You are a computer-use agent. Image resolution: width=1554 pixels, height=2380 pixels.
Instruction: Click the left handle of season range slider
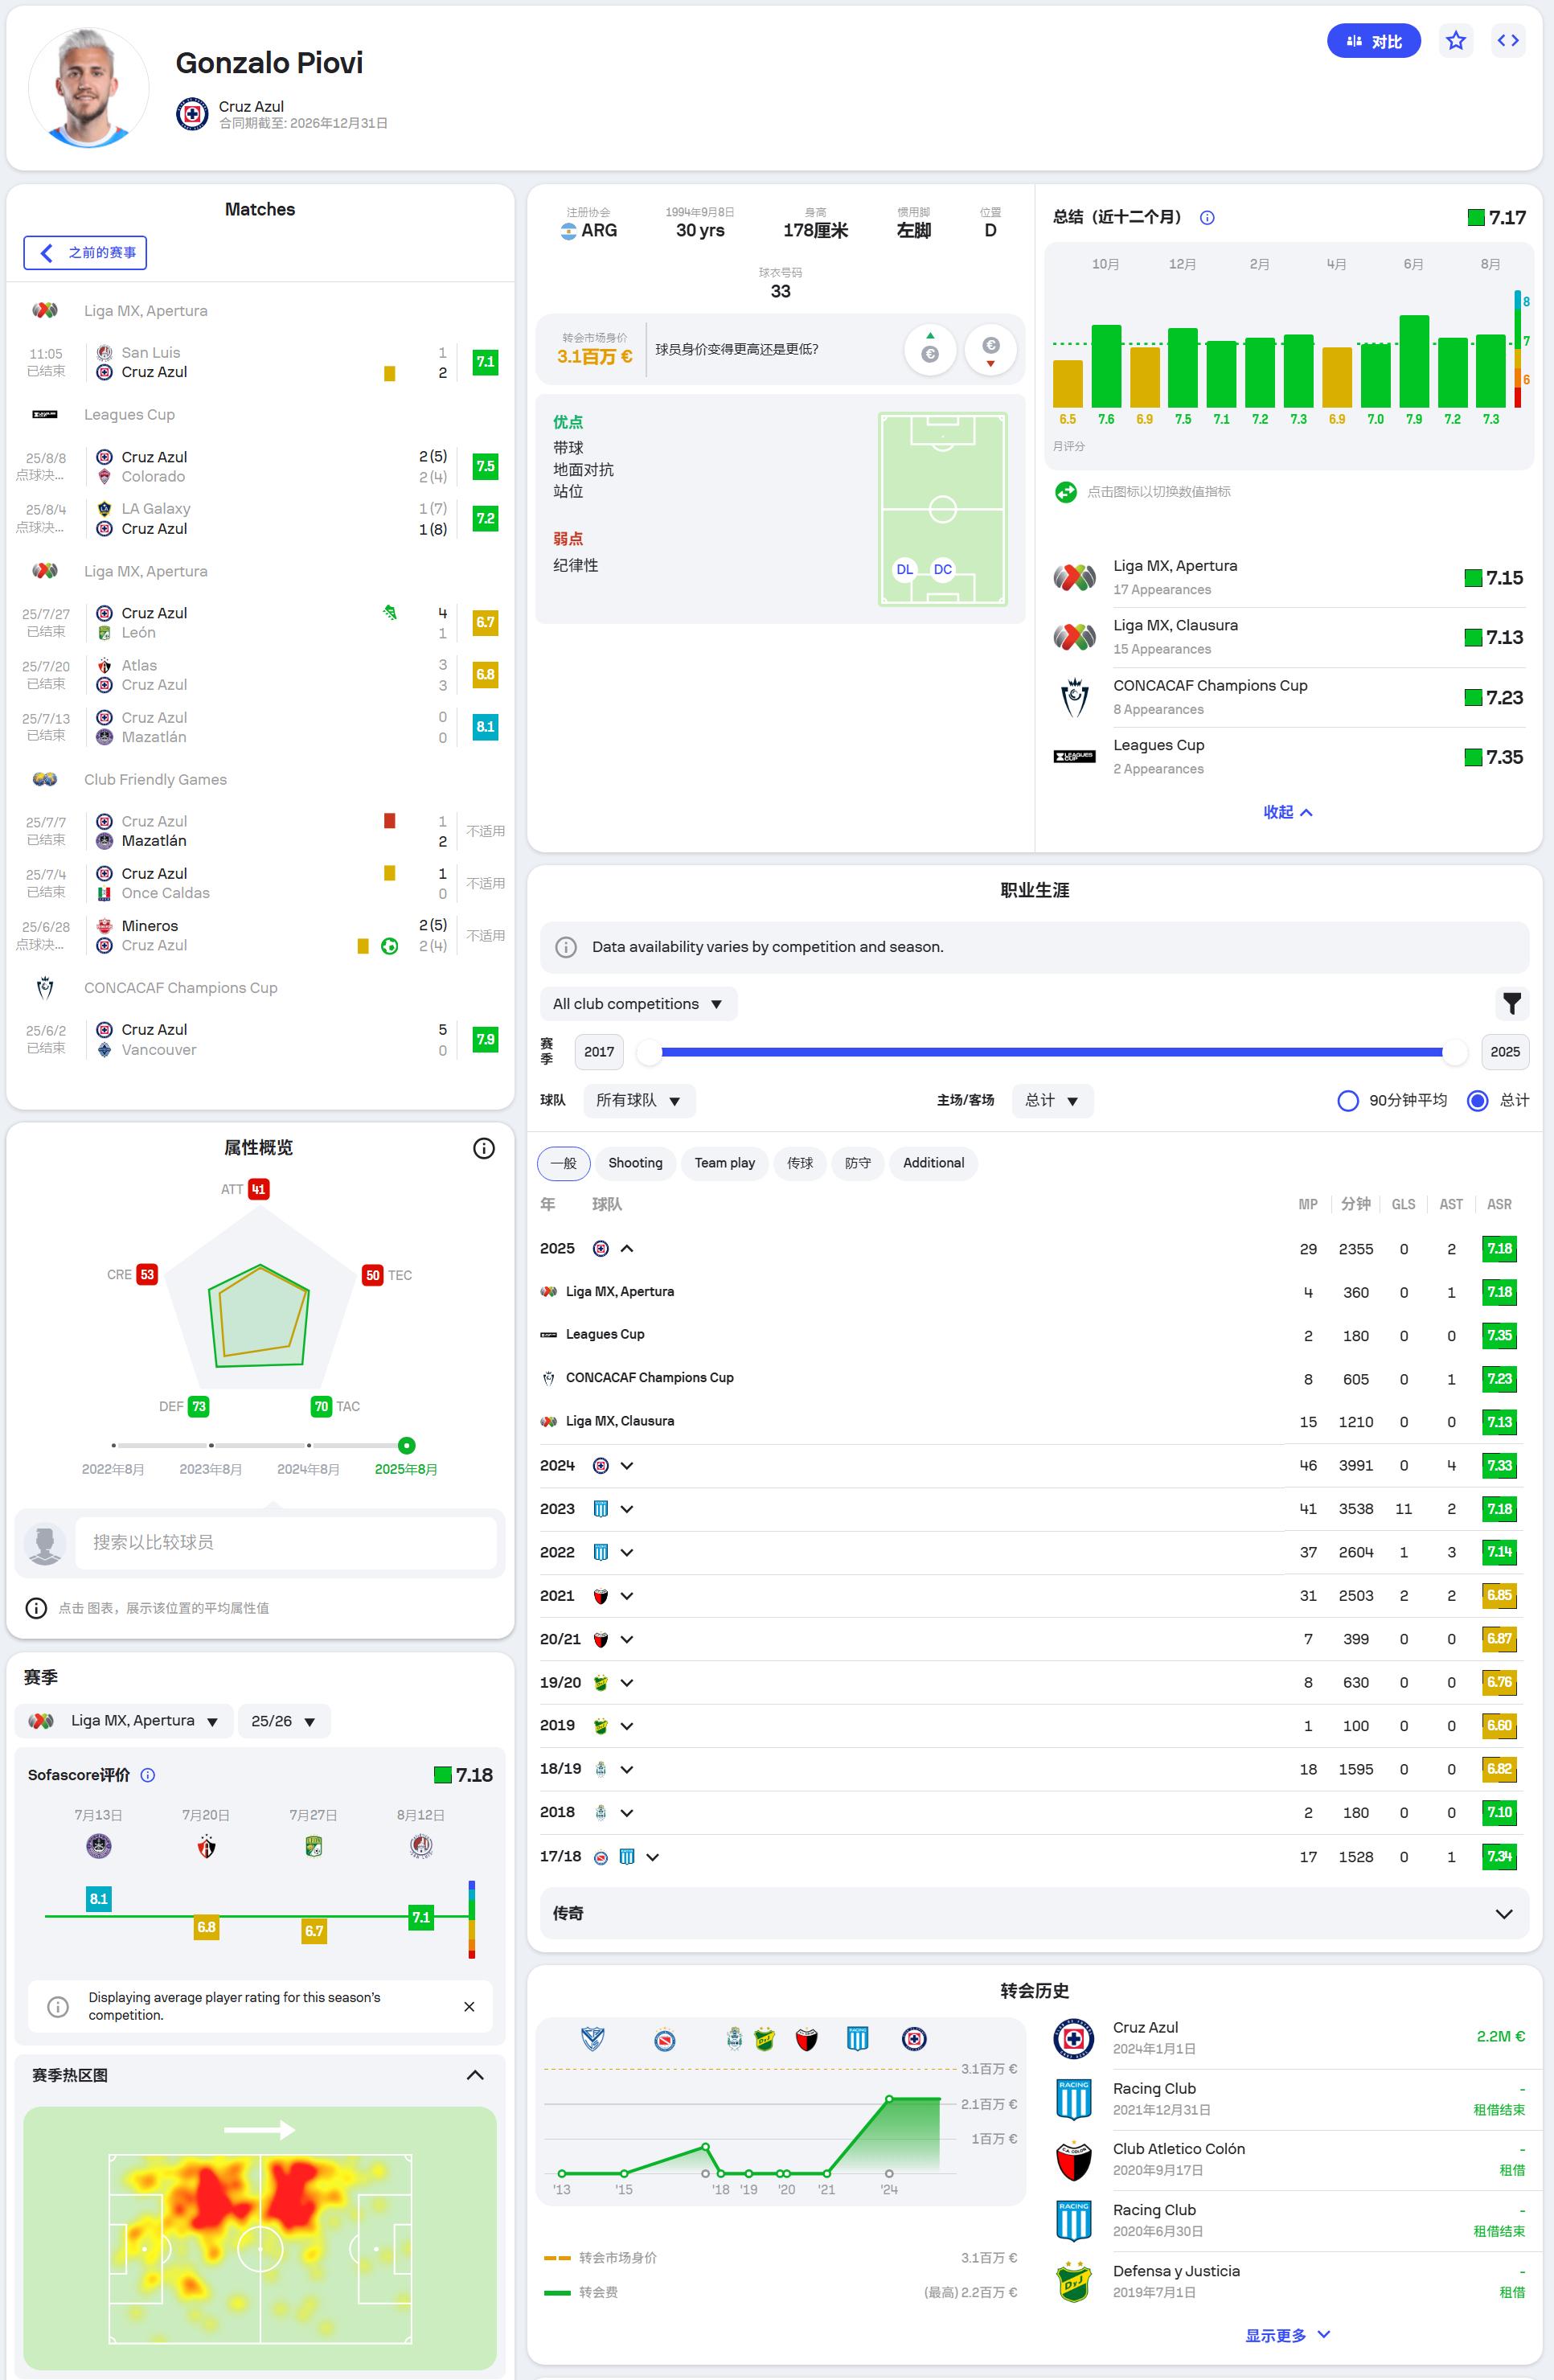(649, 1052)
